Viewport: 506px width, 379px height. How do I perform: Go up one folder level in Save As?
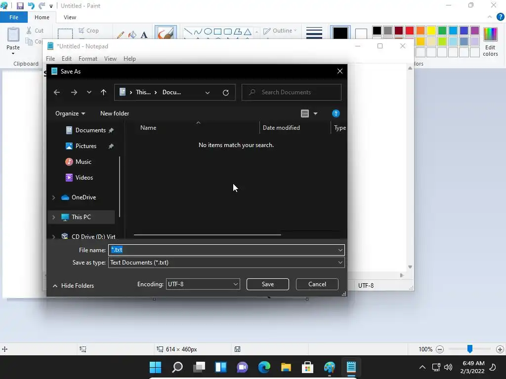(103, 92)
